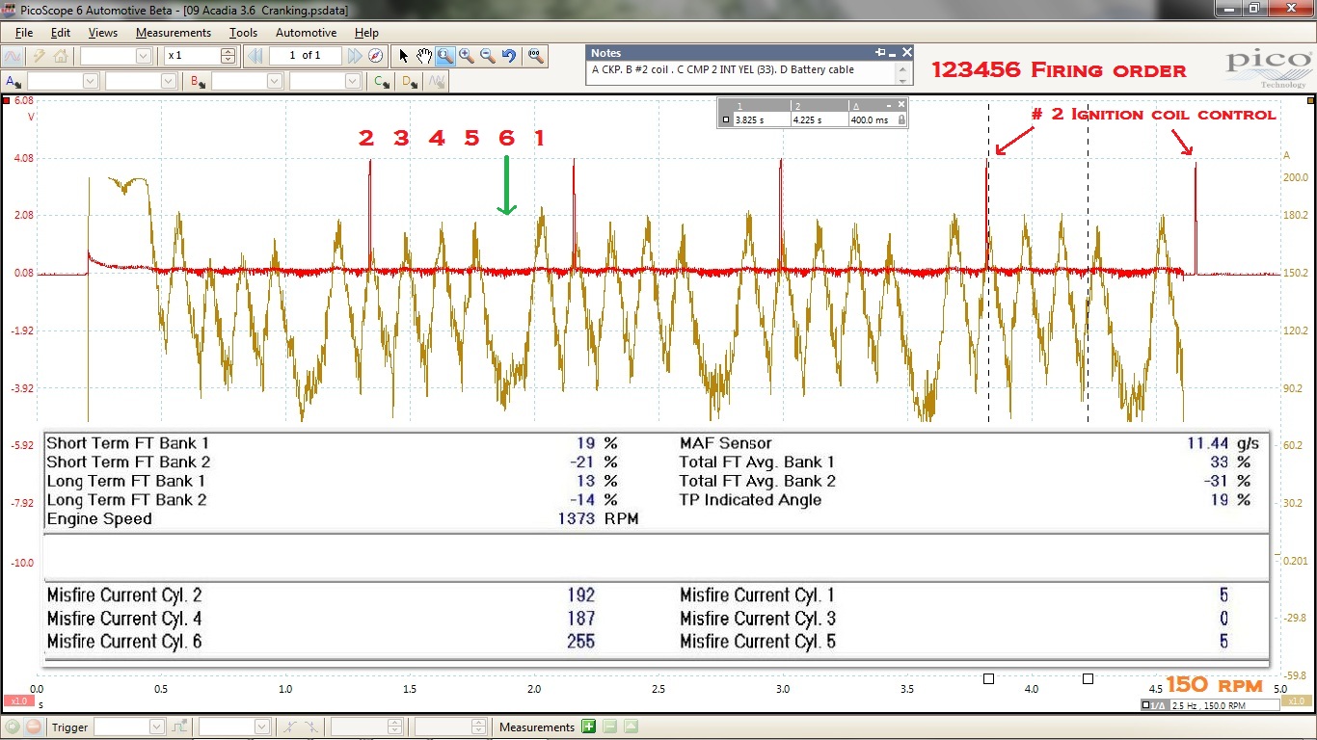1317x740 pixels.
Task: Select the arrow pointer tool
Action: [x=404, y=56]
